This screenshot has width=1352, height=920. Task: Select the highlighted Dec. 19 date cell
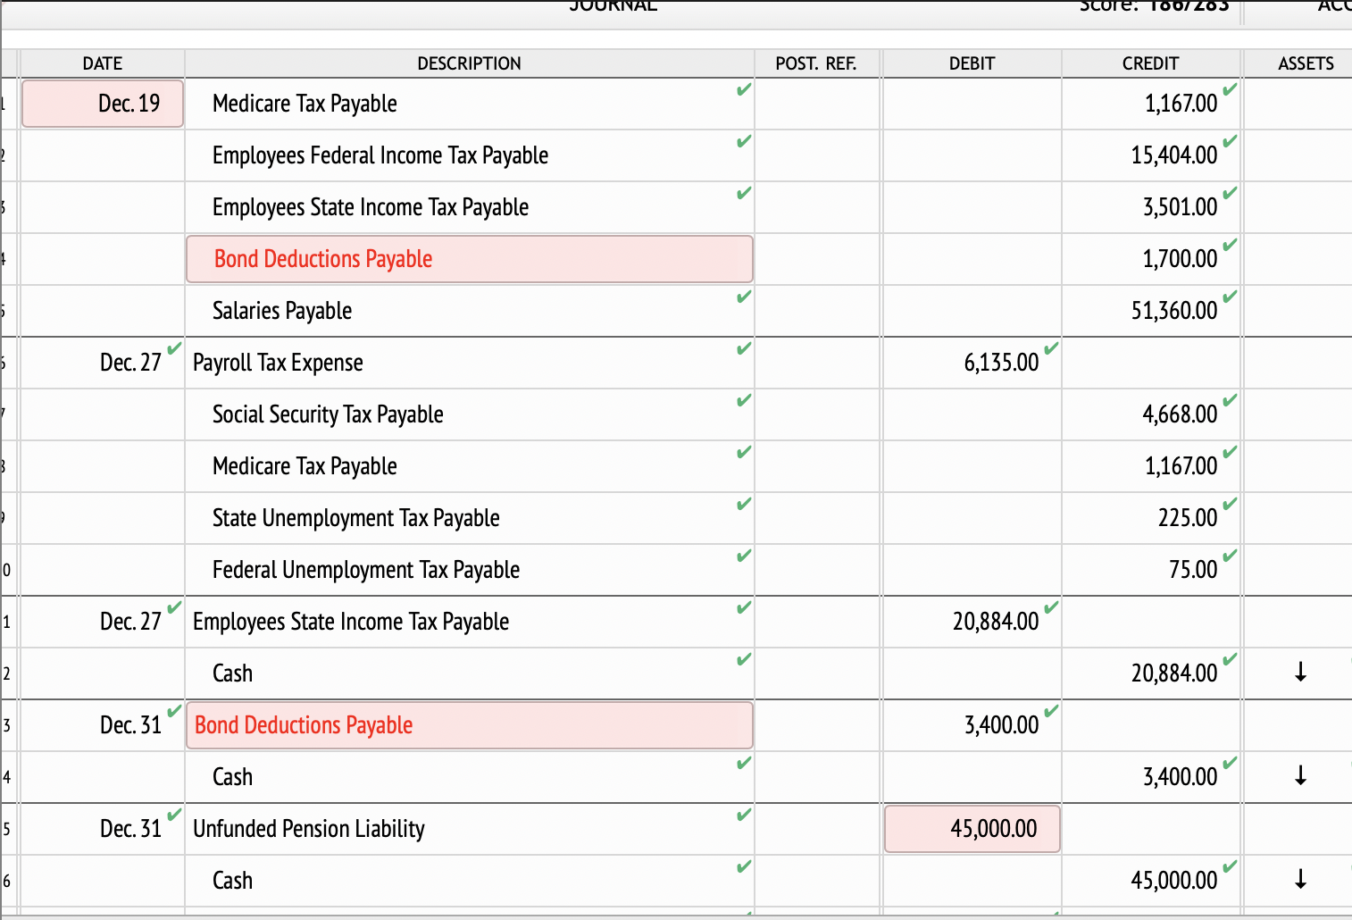click(102, 103)
